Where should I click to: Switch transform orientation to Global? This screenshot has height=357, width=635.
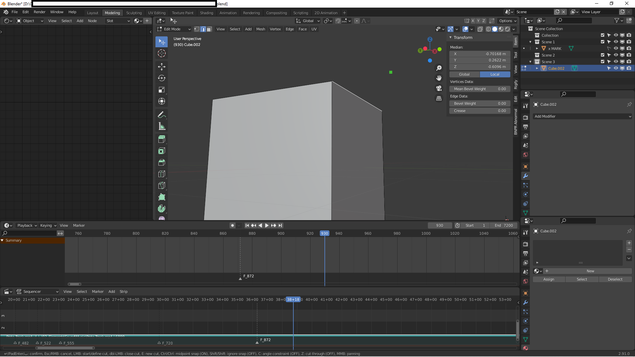coord(464,74)
